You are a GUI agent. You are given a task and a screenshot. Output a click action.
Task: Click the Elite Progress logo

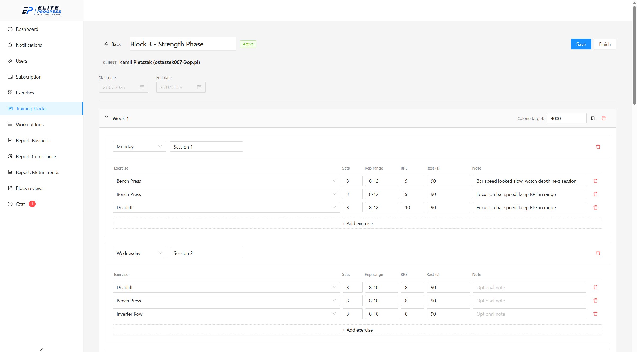(42, 10)
